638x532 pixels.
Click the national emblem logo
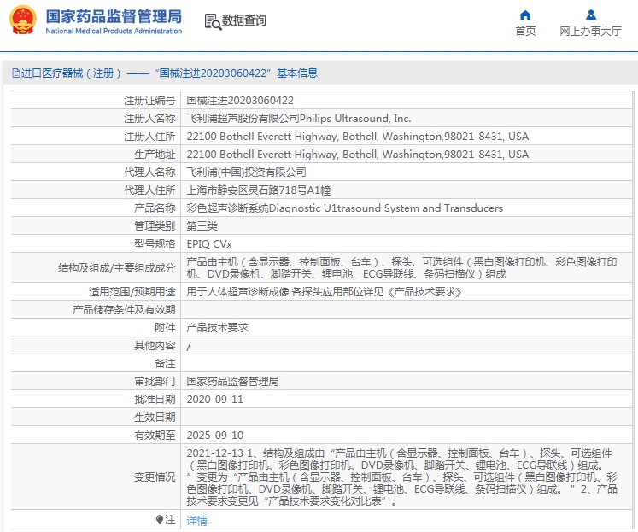23,20
